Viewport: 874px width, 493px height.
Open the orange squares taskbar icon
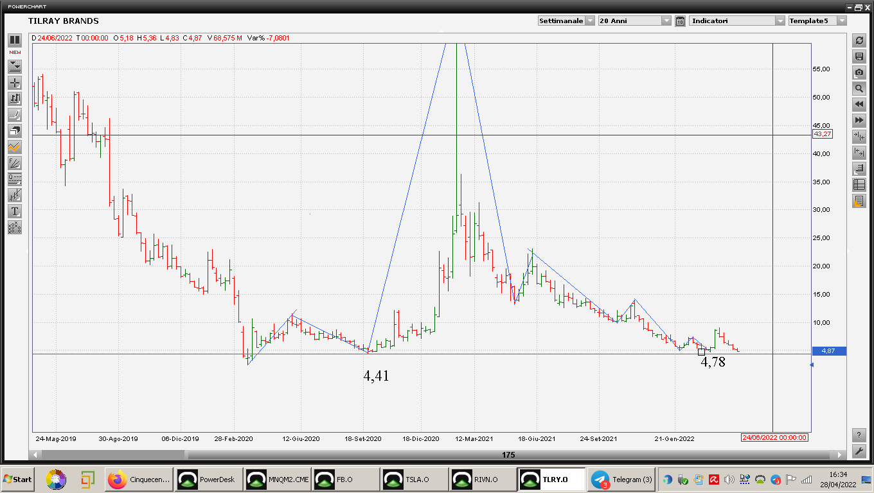coord(88,480)
